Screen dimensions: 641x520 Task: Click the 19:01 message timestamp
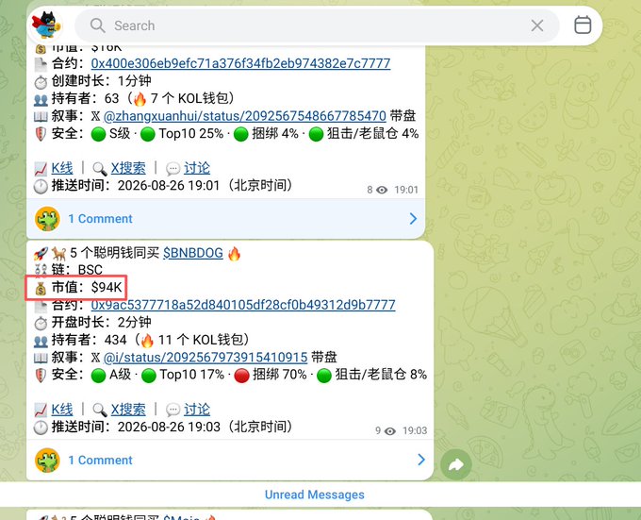coord(406,190)
